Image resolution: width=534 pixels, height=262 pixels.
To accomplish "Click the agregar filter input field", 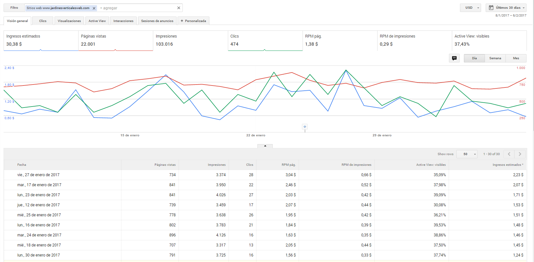I will (x=138, y=8).
